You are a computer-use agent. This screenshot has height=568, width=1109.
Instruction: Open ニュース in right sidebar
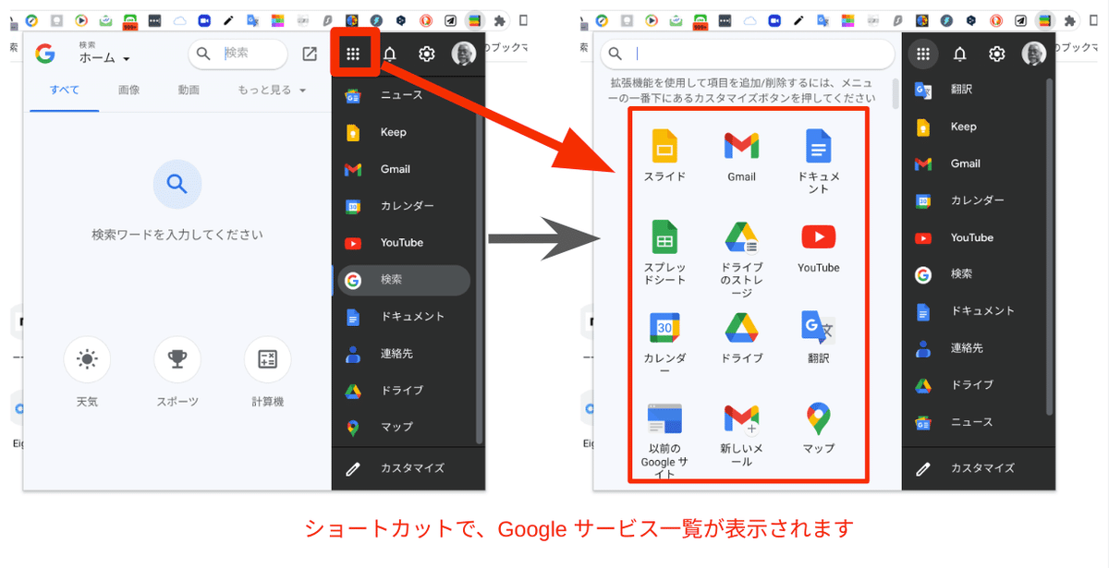pos(974,422)
